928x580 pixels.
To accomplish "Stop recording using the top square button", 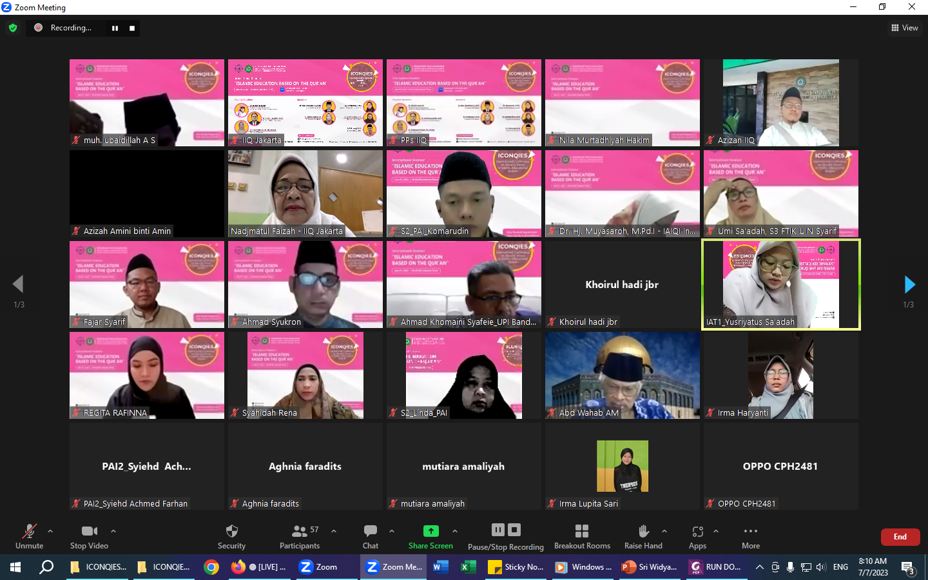I will [132, 28].
